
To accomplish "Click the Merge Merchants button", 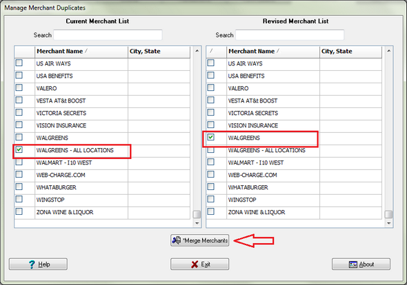I will 199,240.
